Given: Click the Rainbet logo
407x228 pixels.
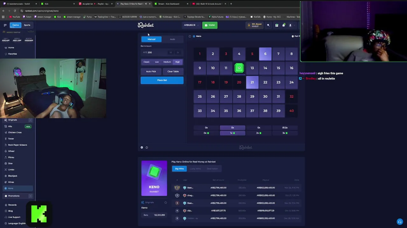Looking at the screenshot, I should [146, 25].
